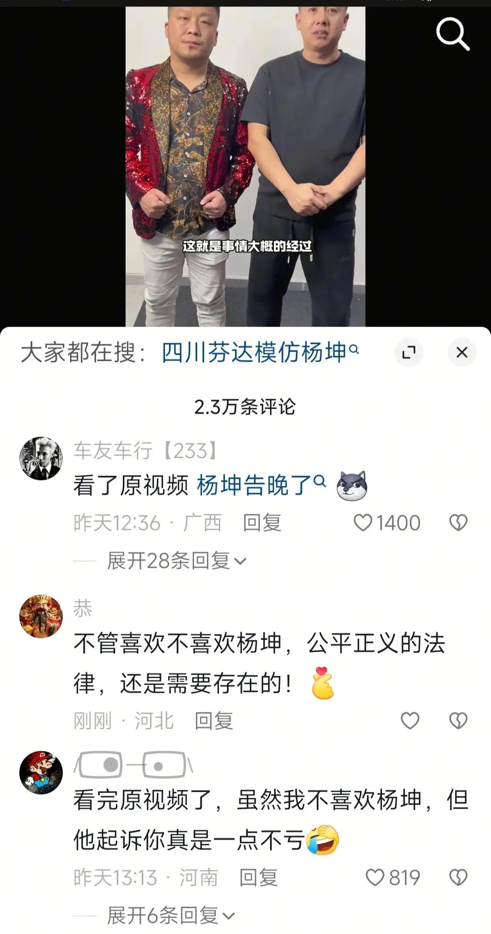Expand the 6 replies thread
491x934 pixels.
coord(171,915)
